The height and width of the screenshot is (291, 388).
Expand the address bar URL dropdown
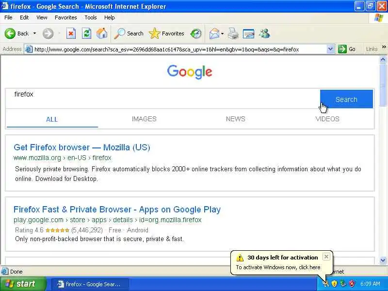[x=330, y=49]
